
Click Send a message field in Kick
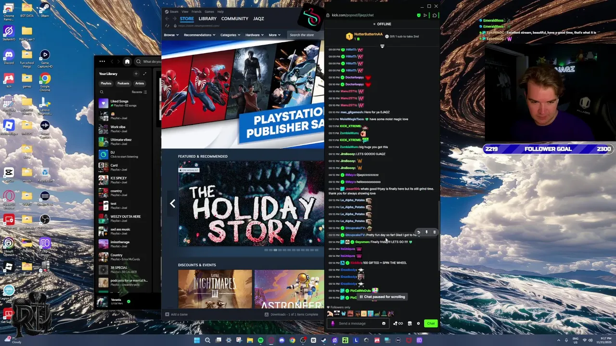click(x=359, y=323)
